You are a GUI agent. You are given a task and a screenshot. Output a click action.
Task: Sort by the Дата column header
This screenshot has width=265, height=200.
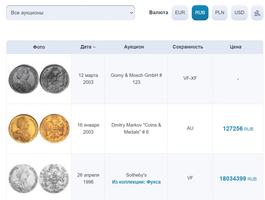point(86,47)
